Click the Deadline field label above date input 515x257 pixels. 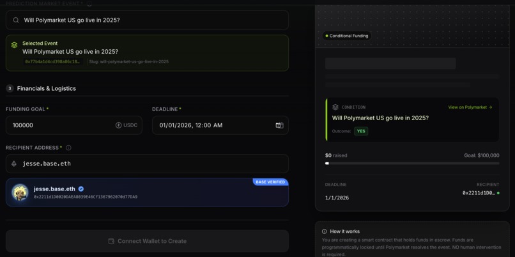coord(165,109)
